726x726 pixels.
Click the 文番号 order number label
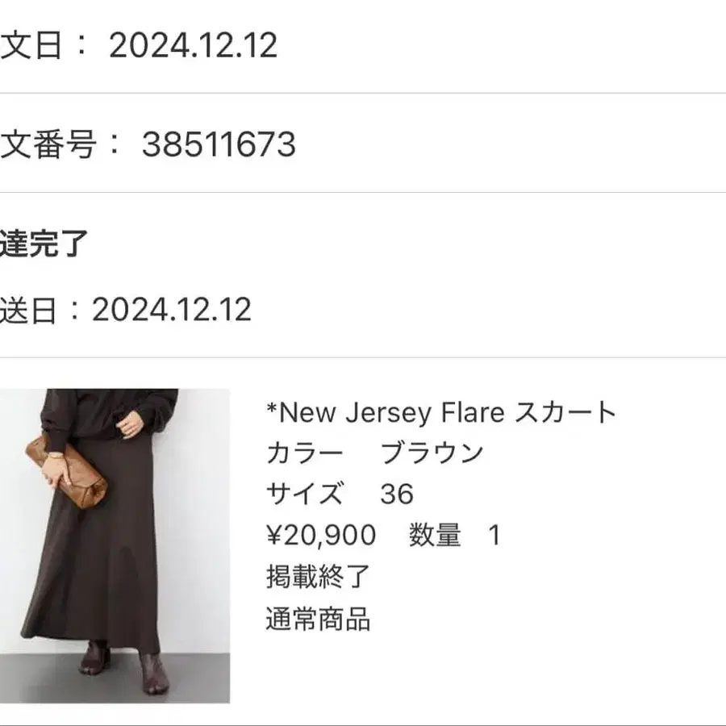tap(48, 144)
